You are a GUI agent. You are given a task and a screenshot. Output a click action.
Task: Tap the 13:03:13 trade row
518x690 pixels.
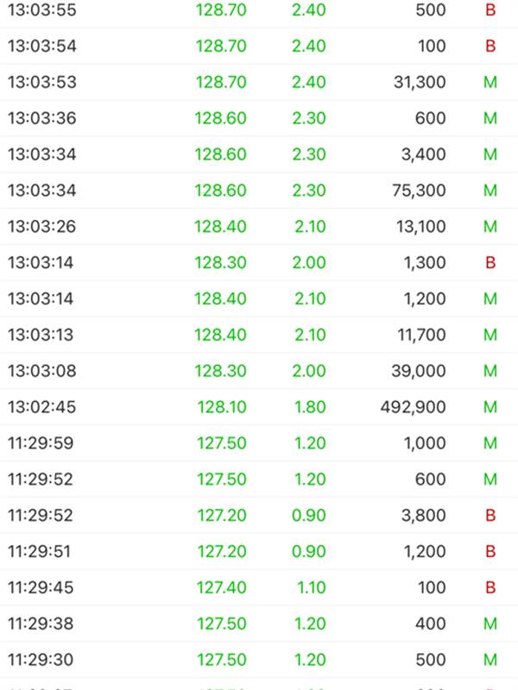pyautogui.click(x=259, y=335)
